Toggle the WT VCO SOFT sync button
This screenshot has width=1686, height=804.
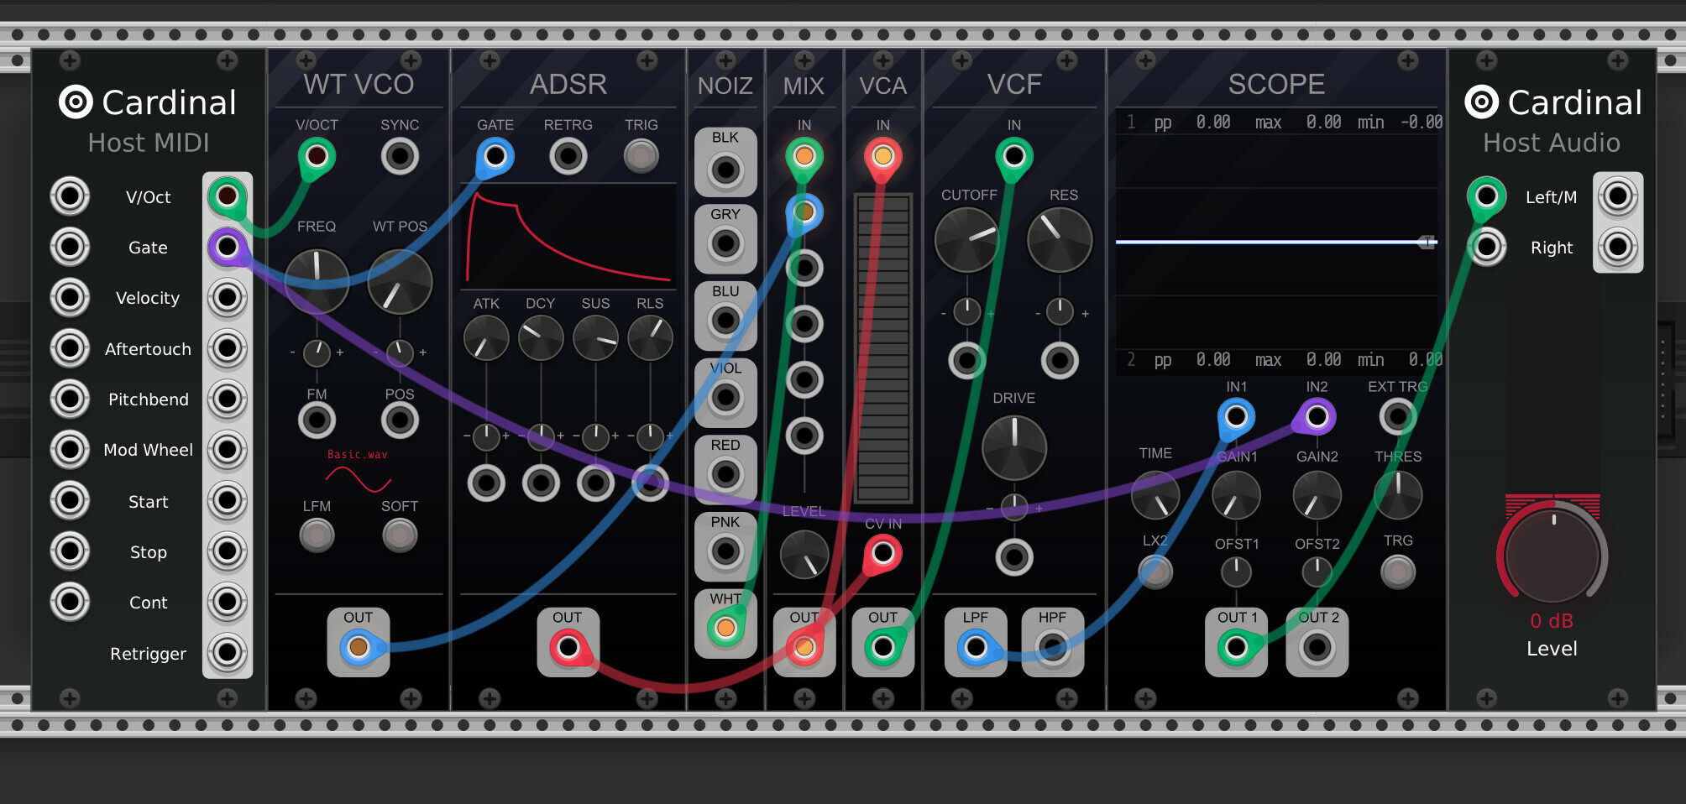(400, 535)
